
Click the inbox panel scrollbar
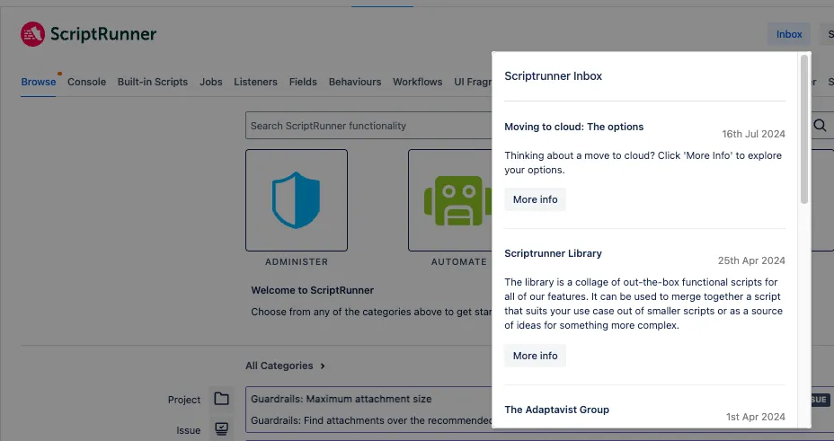click(x=804, y=129)
